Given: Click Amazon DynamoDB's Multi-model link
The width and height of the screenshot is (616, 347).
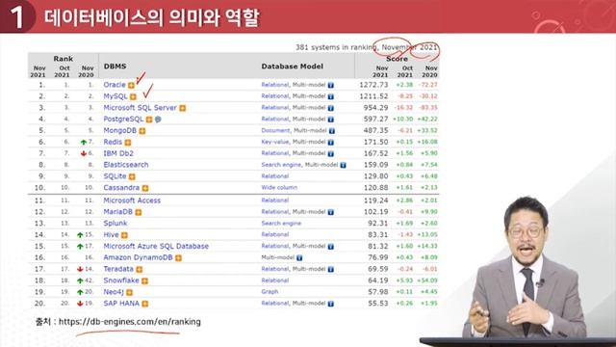Looking at the screenshot, I should (x=278, y=257).
